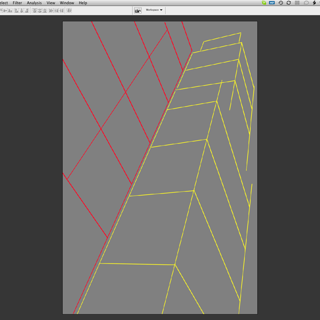Open the Help menu
This screenshot has width=320, height=320.
pos(83,3)
